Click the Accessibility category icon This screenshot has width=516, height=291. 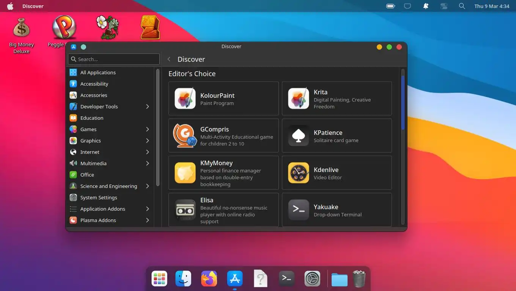(x=73, y=84)
